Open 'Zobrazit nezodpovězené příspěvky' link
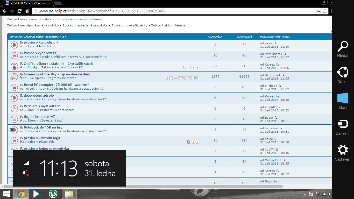Image resolution: width=354 pixels, height=199 pixels. 33,25
